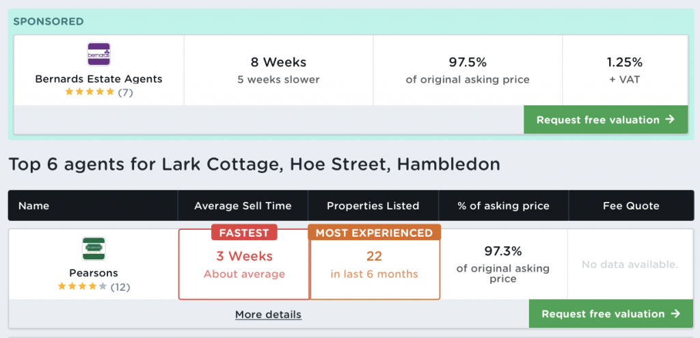This screenshot has height=338, width=700.
Task: Click the Fee Quote column header
Action: point(631,206)
